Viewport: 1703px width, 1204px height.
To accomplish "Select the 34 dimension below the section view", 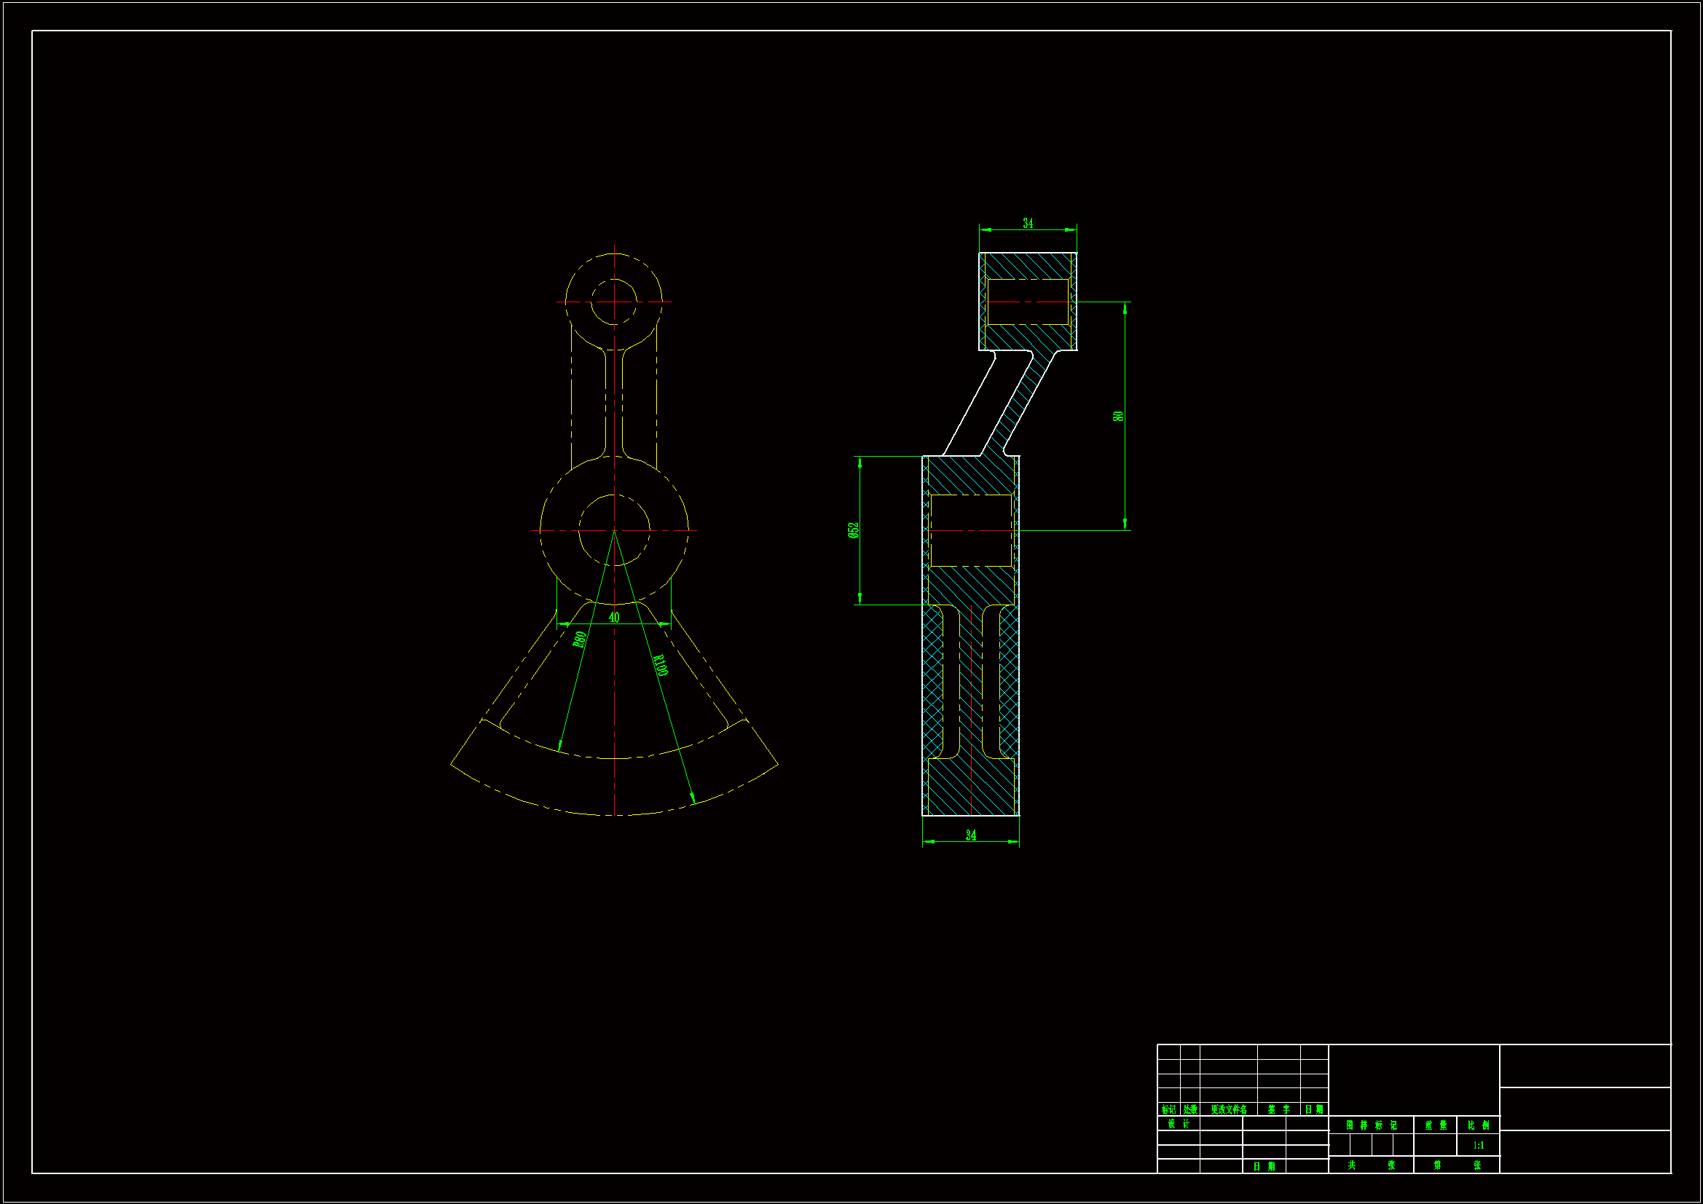I will point(971,835).
